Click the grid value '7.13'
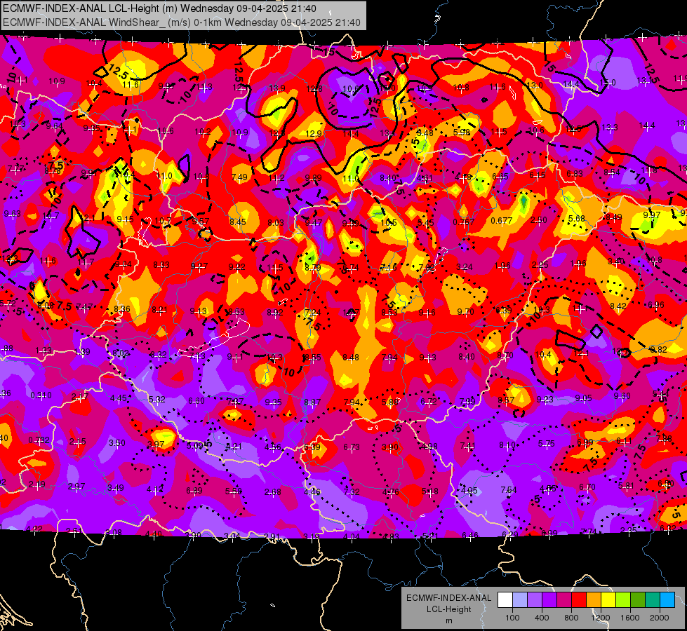687x631 pixels. coord(196,356)
